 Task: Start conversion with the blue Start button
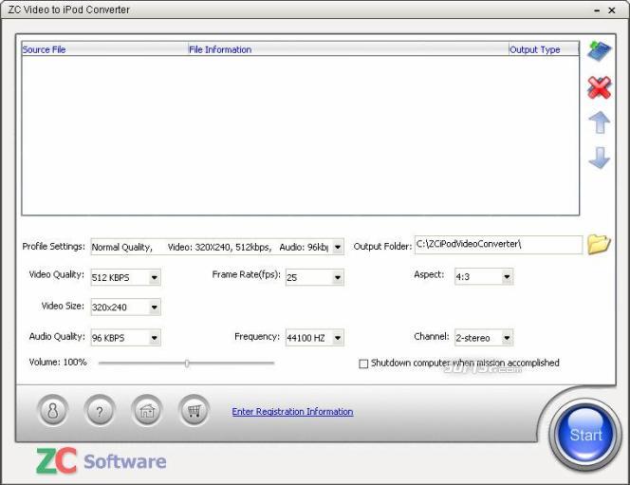tap(585, 435)
